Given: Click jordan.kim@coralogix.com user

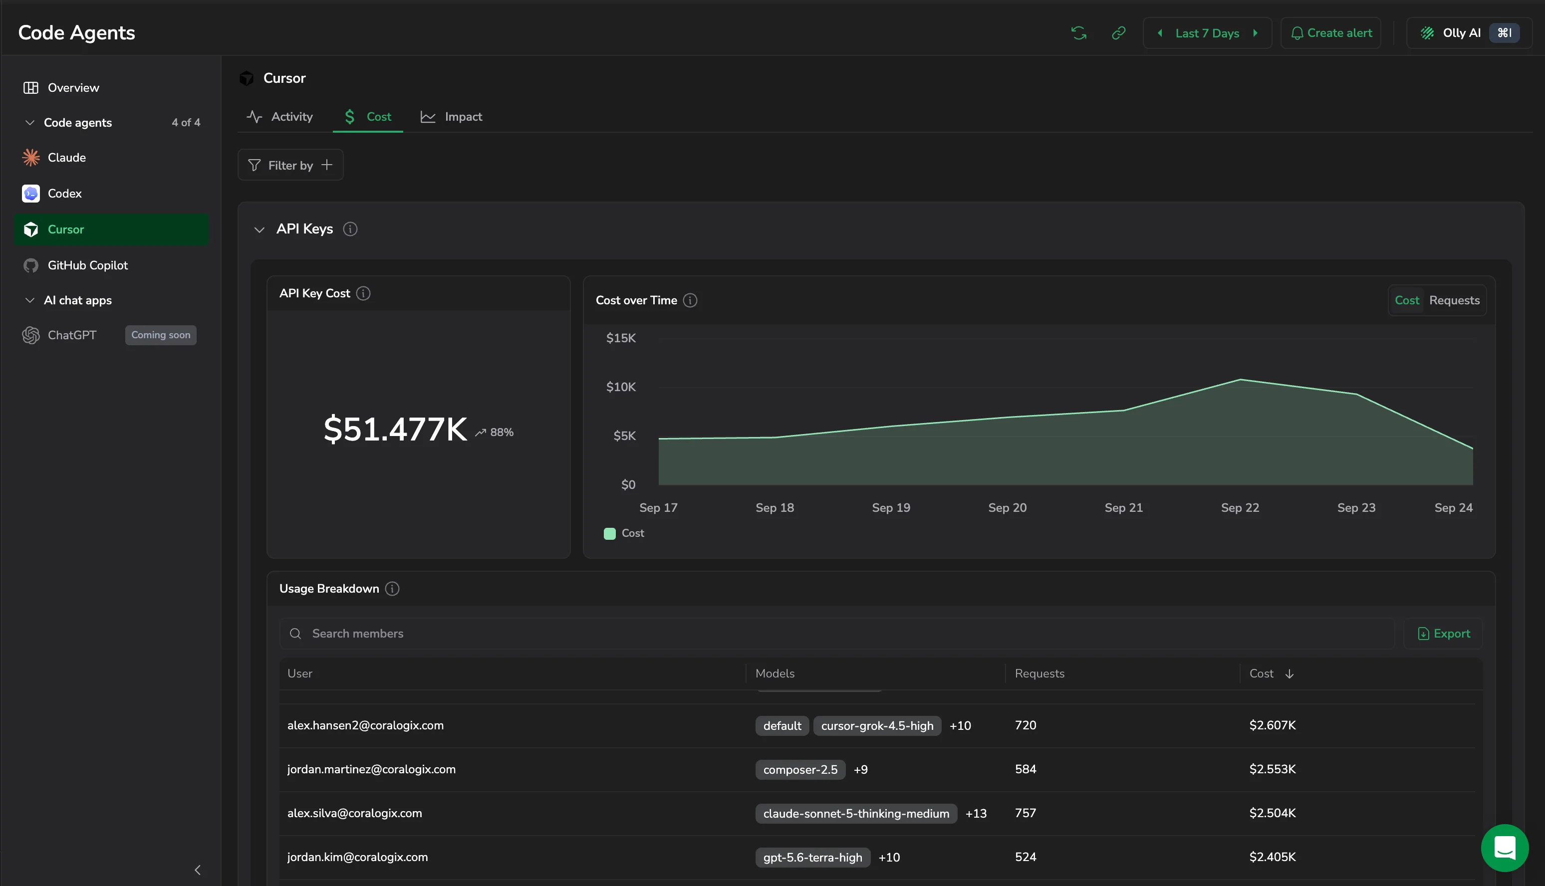Looking at the screenshot, I should tap(357, 857).
